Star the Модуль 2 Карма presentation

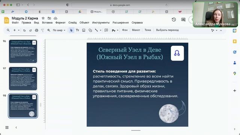[x=43, y=18]
